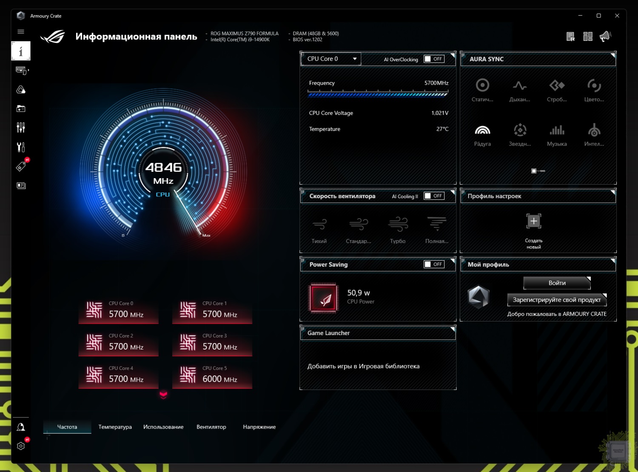This screenshot has width=638, height=472.
Task: Click the Войти login button
Action: coord(557,283)
